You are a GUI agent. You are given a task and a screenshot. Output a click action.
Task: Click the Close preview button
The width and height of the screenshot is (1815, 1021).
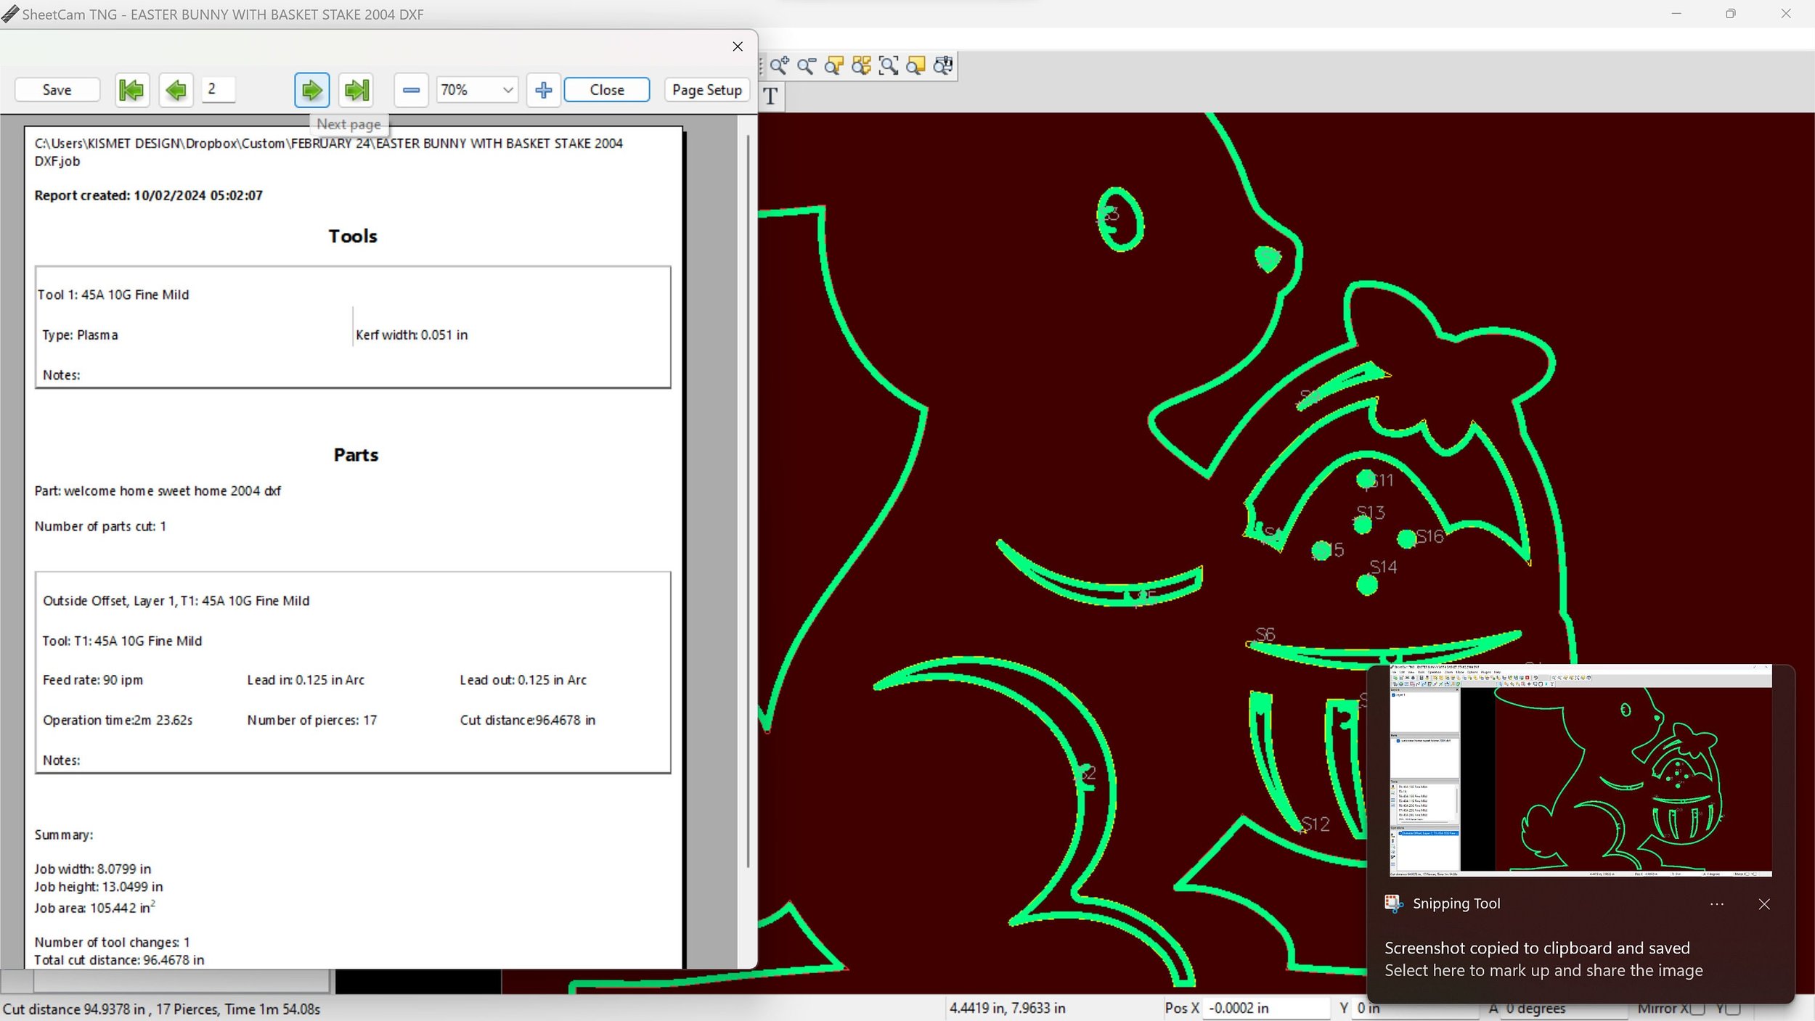[x=606, y=90]
